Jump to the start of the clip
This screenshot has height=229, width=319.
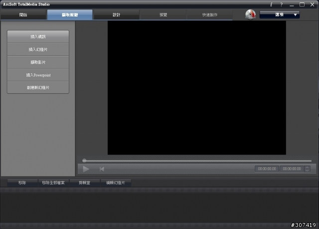[102, 169]
